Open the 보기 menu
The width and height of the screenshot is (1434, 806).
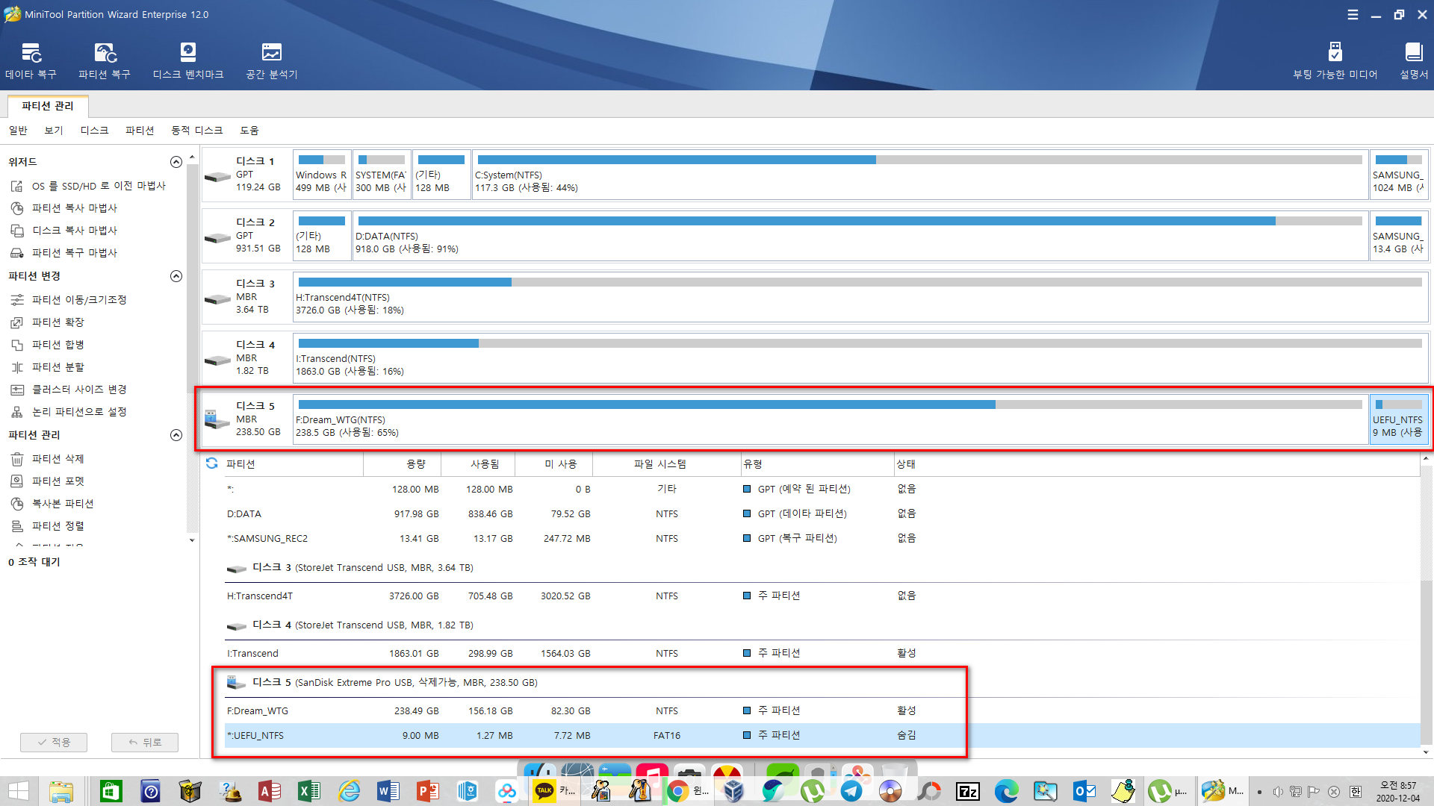(54, 131)
